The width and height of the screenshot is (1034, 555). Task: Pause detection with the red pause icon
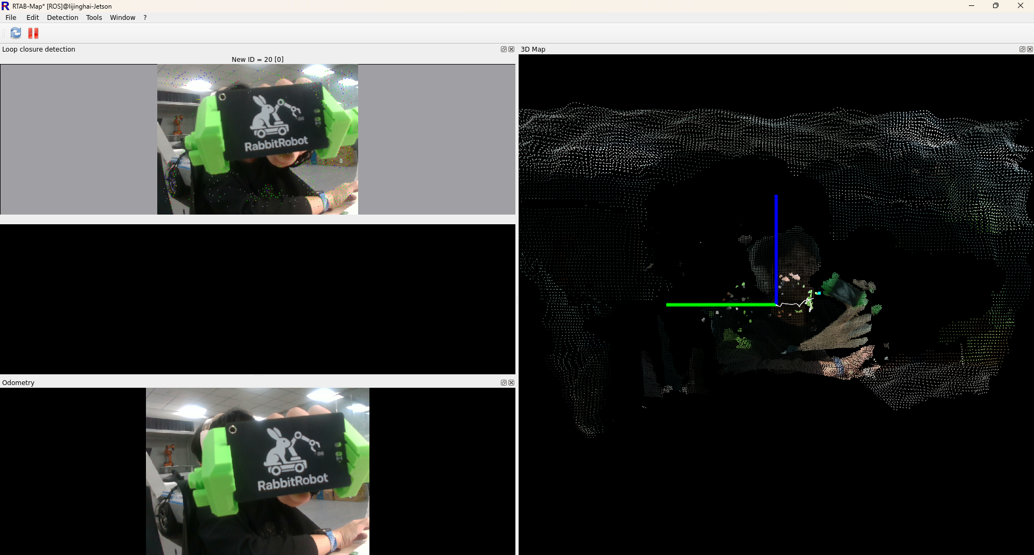click(33, 33)
